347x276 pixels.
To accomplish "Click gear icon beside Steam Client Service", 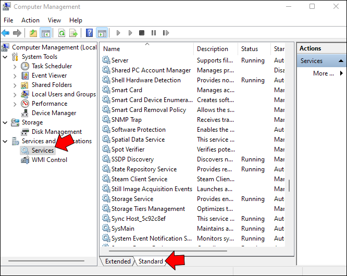I will (106, 179).
